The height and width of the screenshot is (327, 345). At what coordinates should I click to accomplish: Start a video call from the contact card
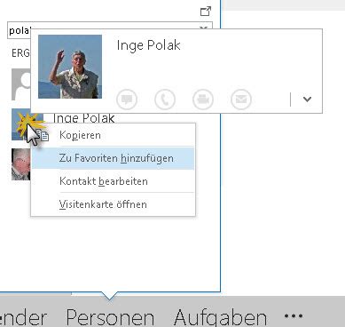coord(203,100)
